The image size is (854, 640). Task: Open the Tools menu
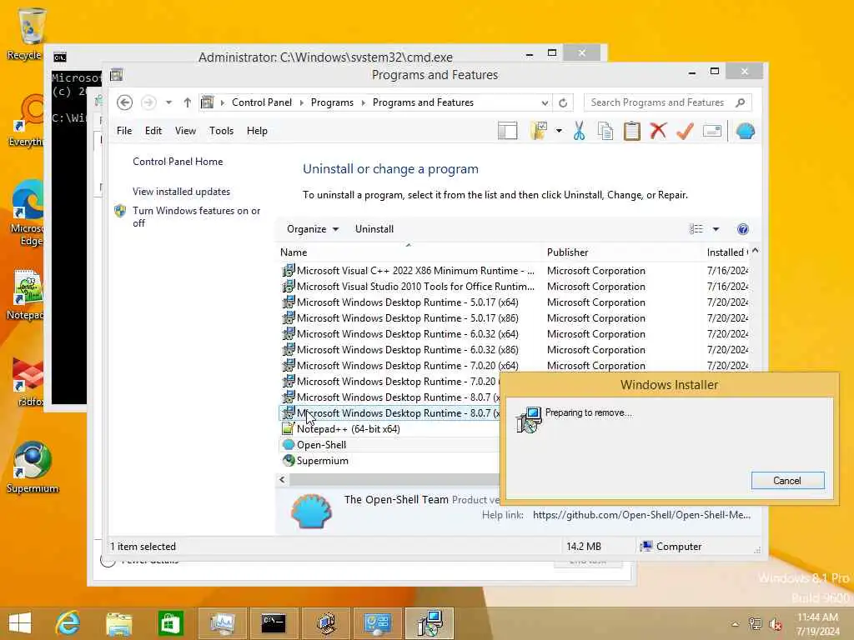pyautogui.click(x=221, y=131)
